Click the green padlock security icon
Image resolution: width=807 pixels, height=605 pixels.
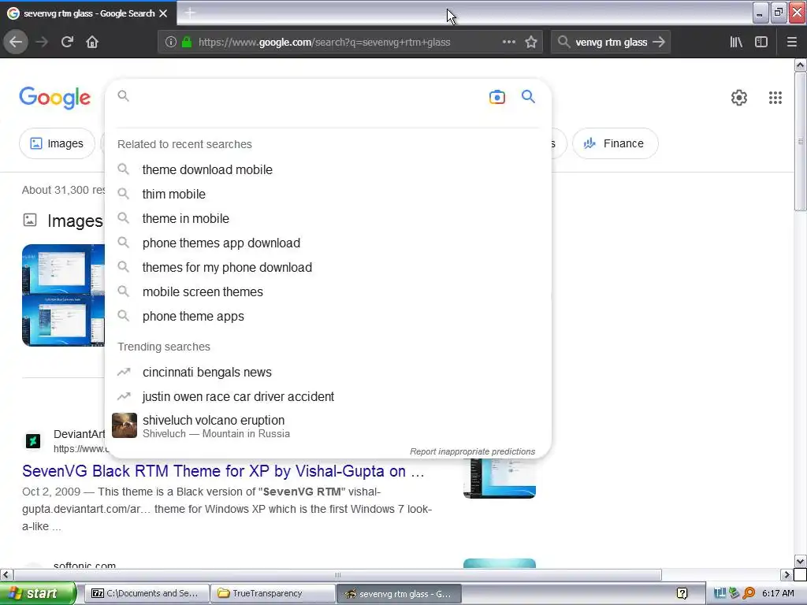coord(187,43)
